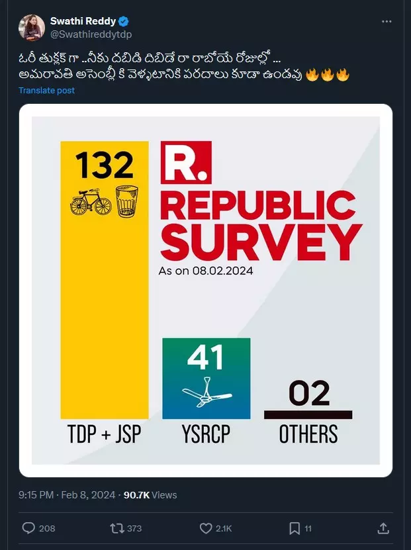This screenshot has height=550, width=411.
Task: Toggle like using the heart icon
Action: click(x=205, y=527)
